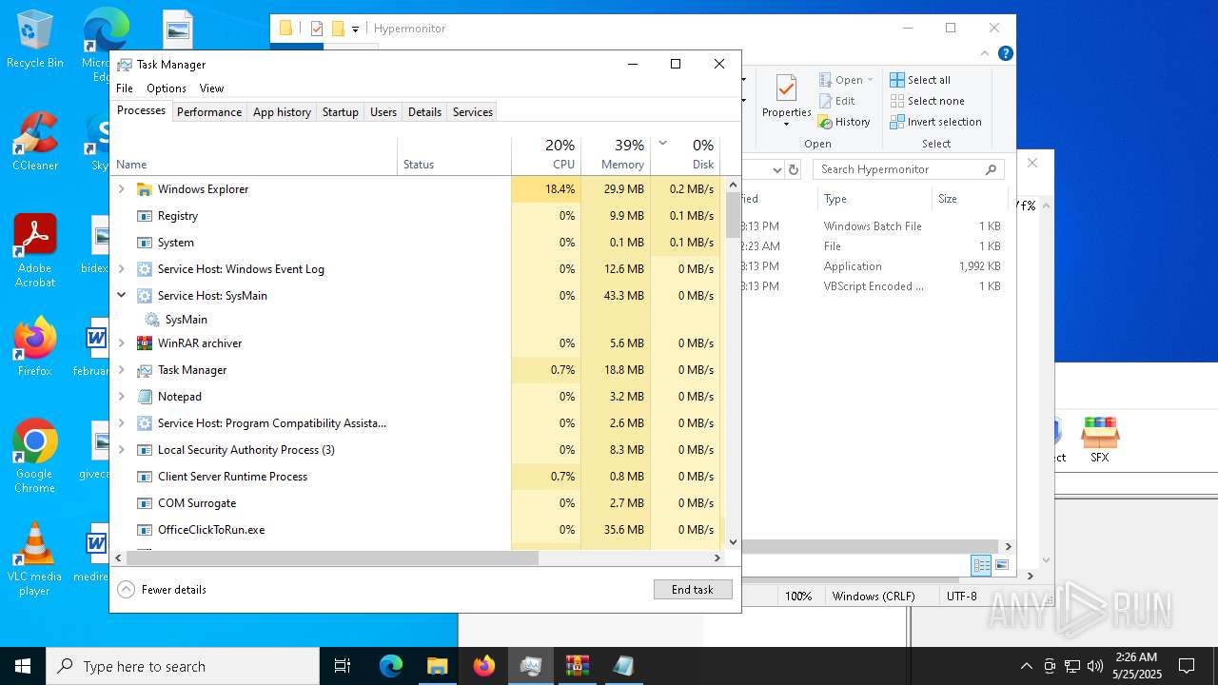The width and height of the screenshot is (1218, 685).
Task: Expand Local Security Authority Process group
Action: click(121, 450)
